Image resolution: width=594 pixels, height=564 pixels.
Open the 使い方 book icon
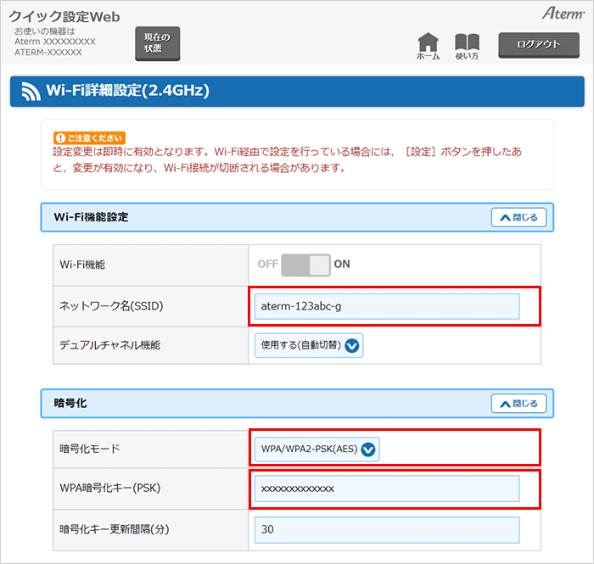click(x=467, y=44)
